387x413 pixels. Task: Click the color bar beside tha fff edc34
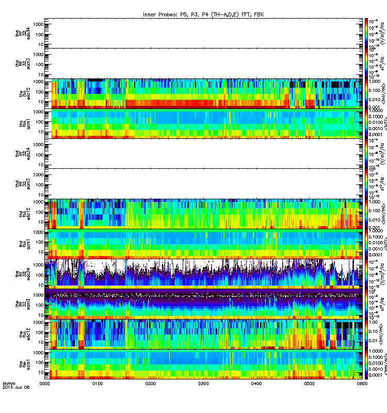click(x=366, y=33)
